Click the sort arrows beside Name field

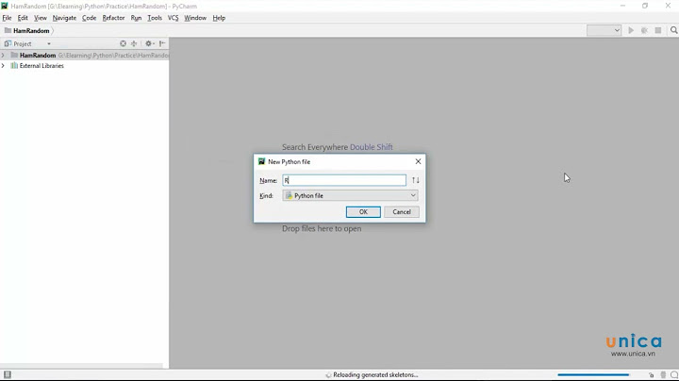[416, 180]
